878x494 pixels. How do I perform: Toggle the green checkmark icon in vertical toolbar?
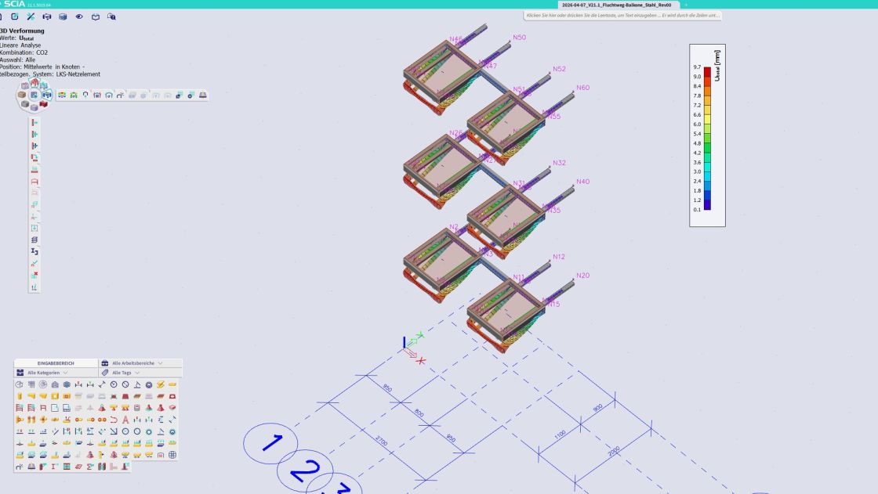(x=34, y=263)
